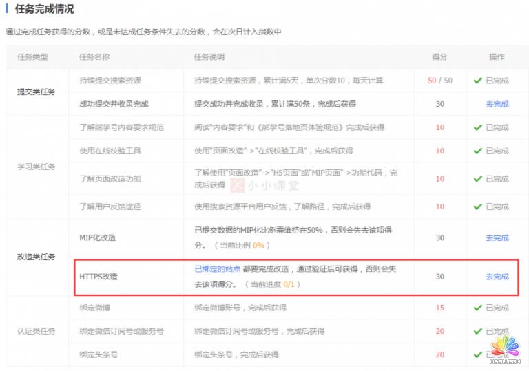Image resolution: width=529 pixels, height=371 pixels.
Task: Click task name 使用在线校验工具
Action: (x=110, y=151)
